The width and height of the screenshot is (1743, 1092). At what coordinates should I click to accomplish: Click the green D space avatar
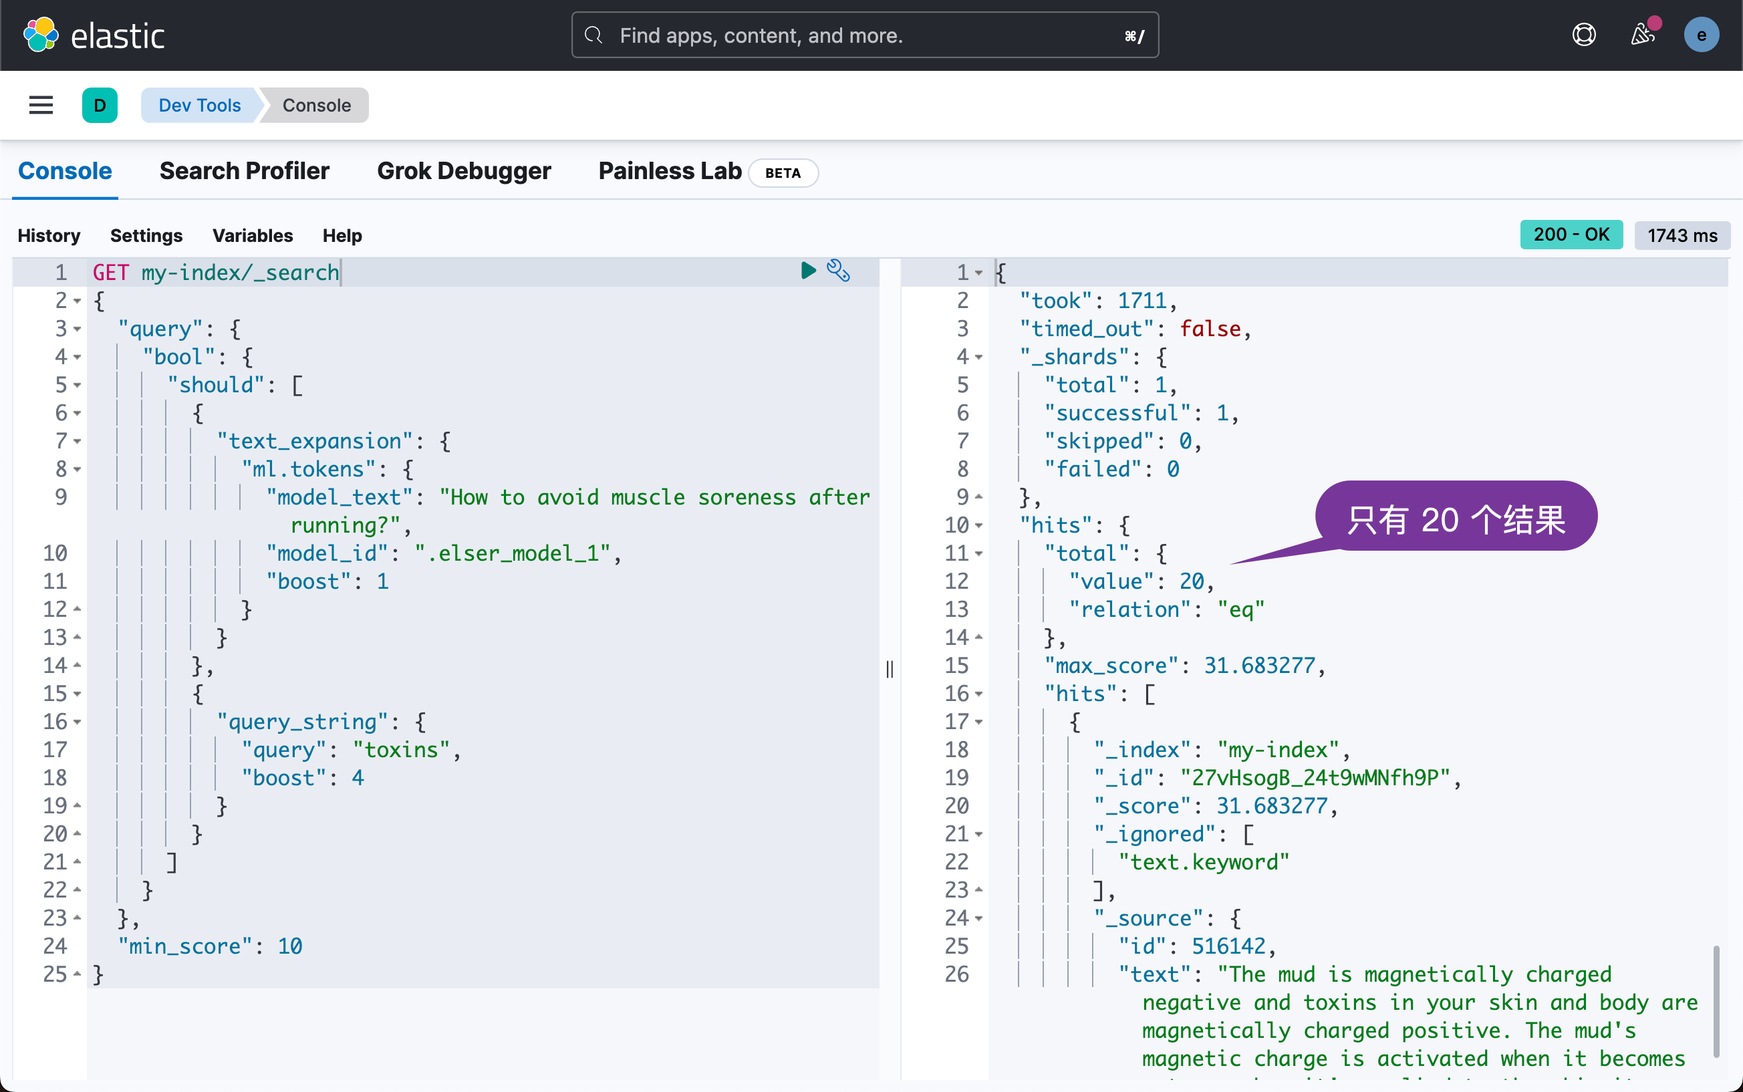(100, 106)
